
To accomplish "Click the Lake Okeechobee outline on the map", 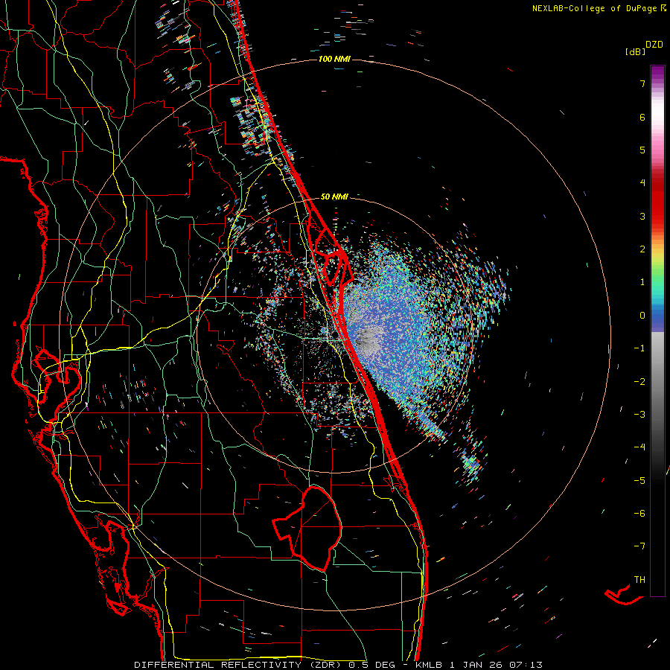I will coord(308,528).
